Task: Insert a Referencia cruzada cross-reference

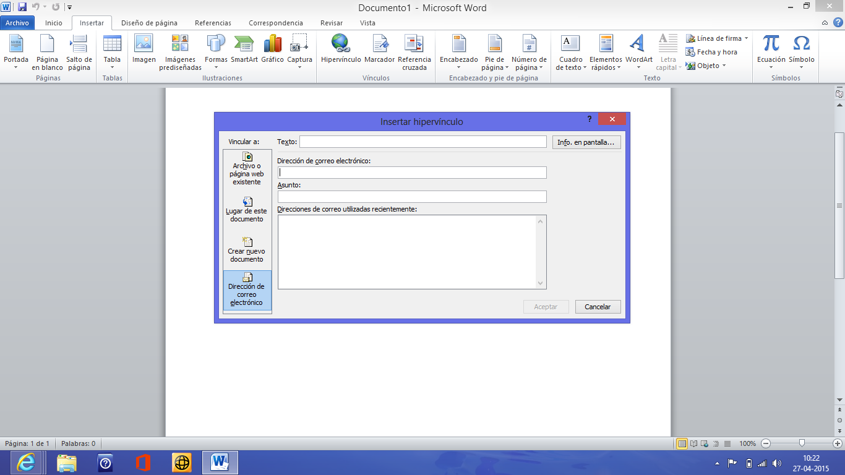Action: click(414, 52)
